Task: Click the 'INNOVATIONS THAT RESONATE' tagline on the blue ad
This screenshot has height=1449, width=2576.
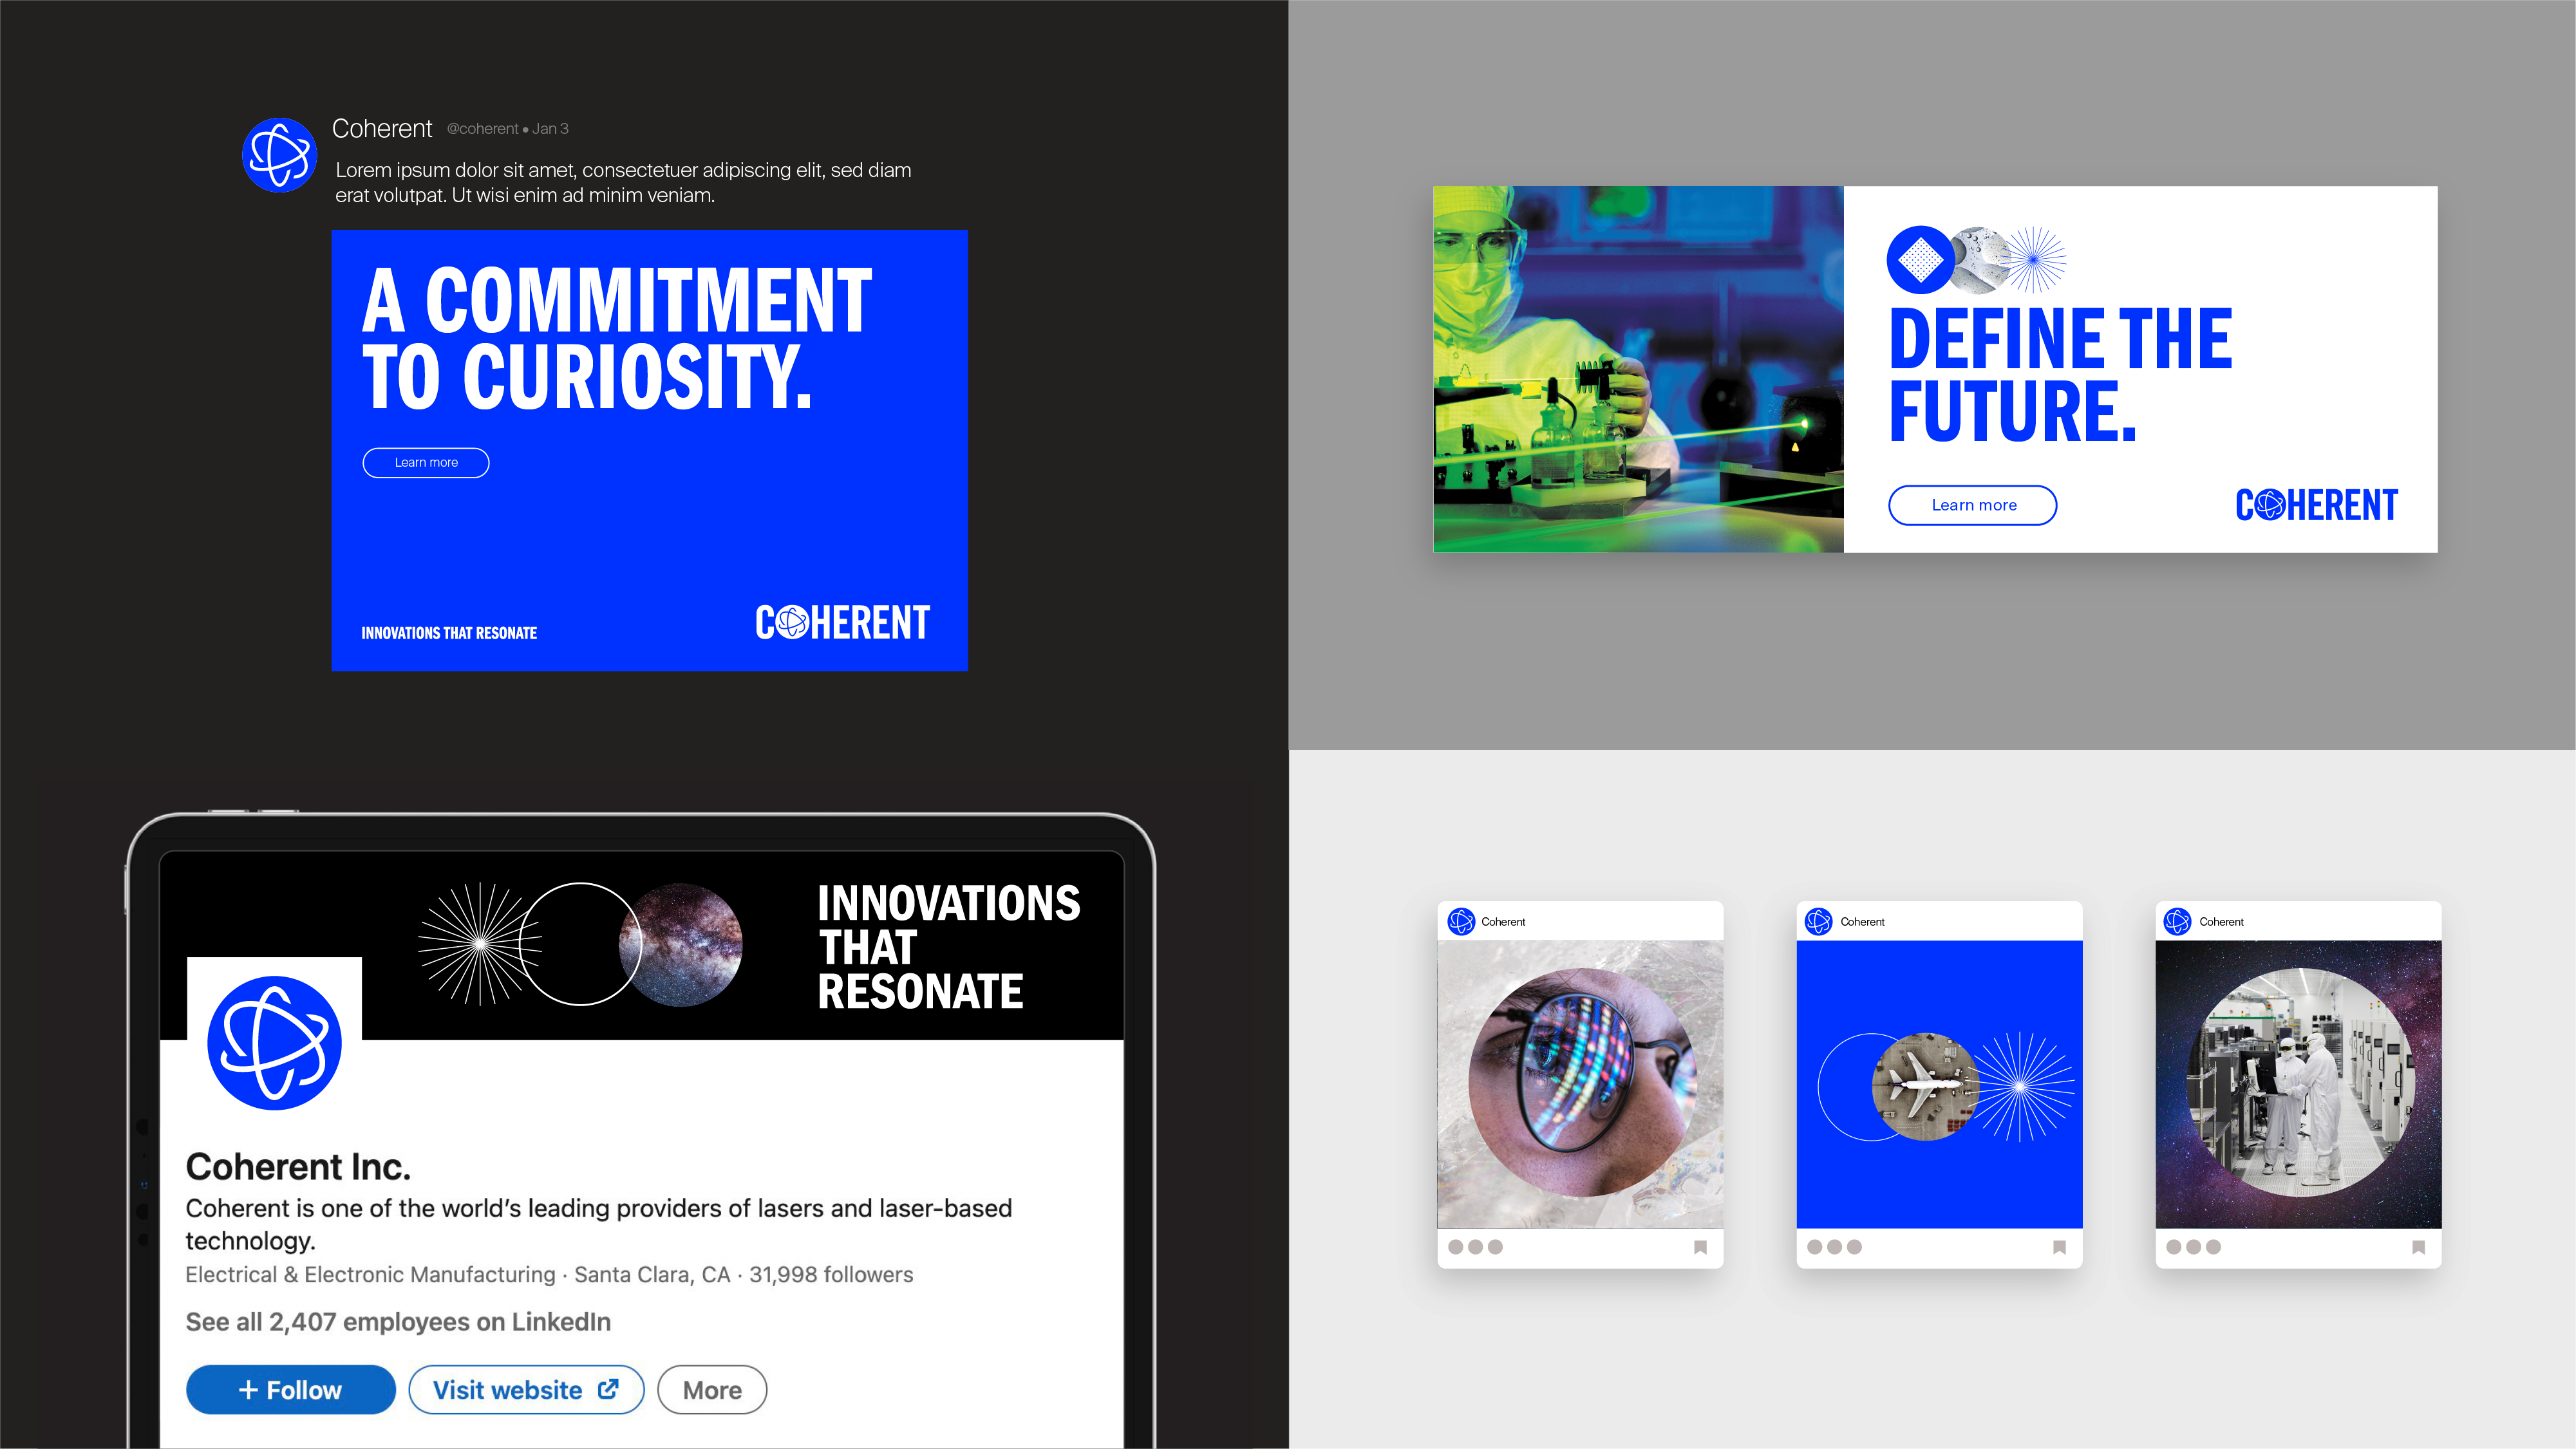Action: [x=449, y=633]
